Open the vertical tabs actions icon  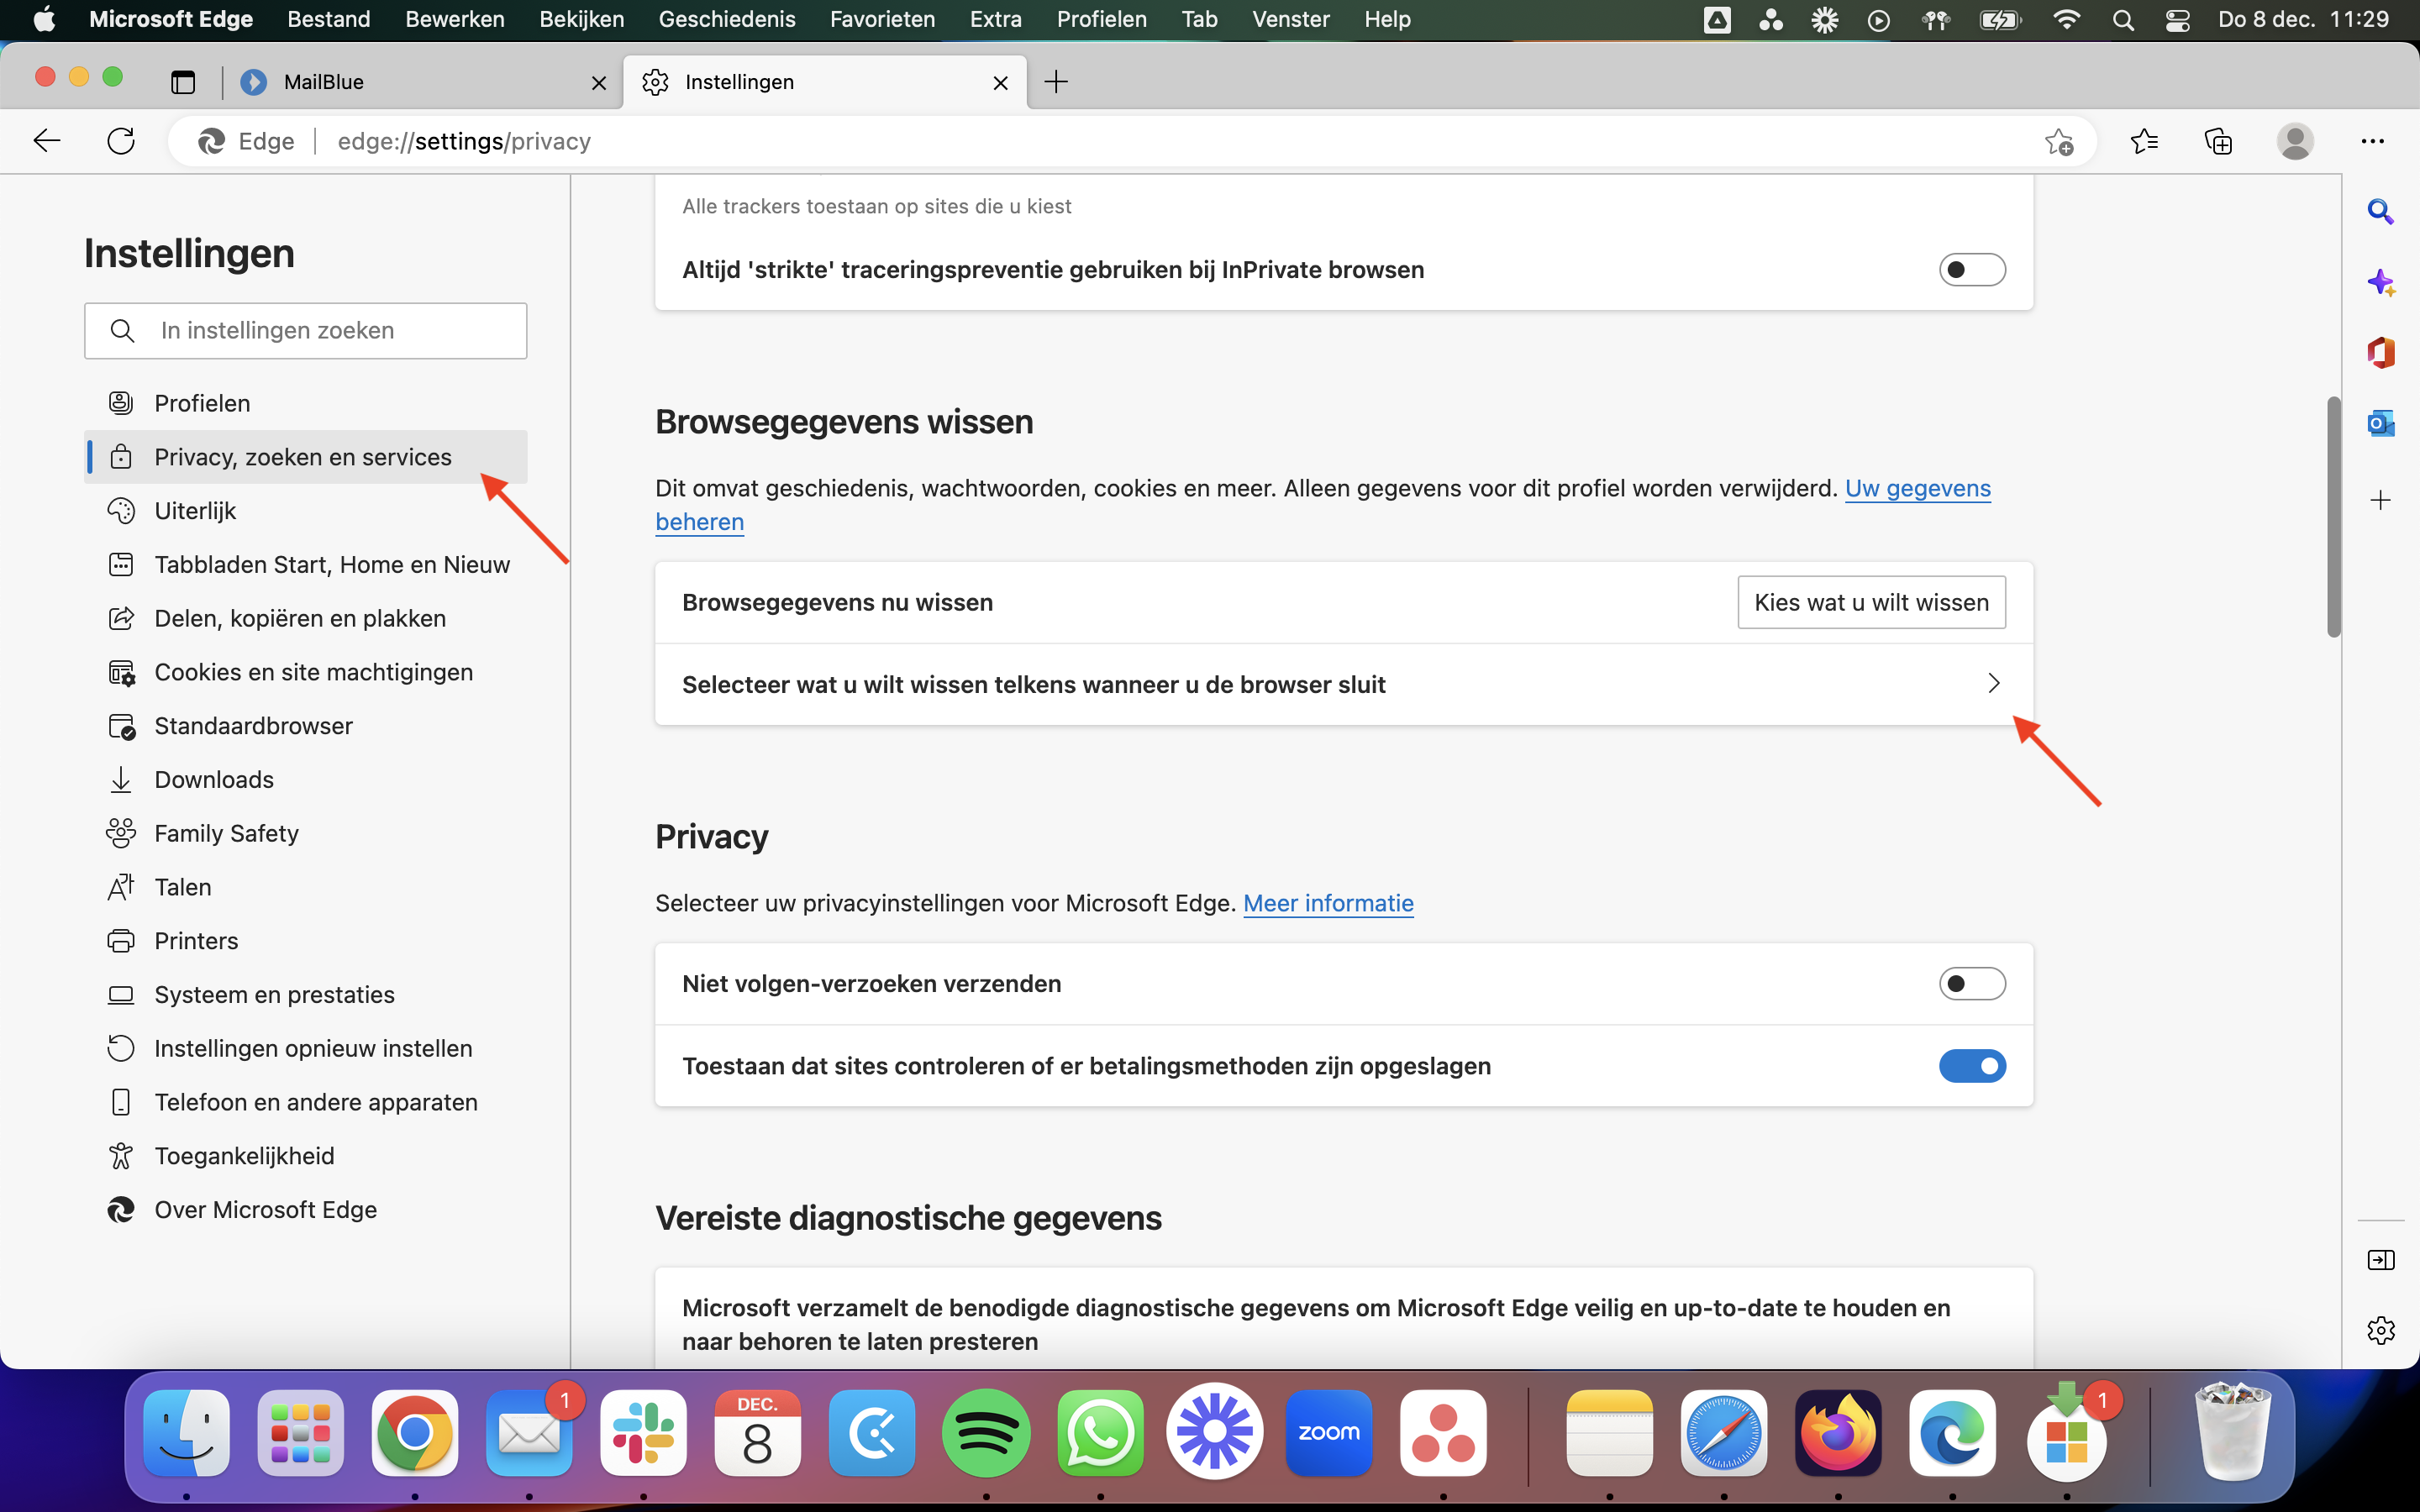point(183,82)
